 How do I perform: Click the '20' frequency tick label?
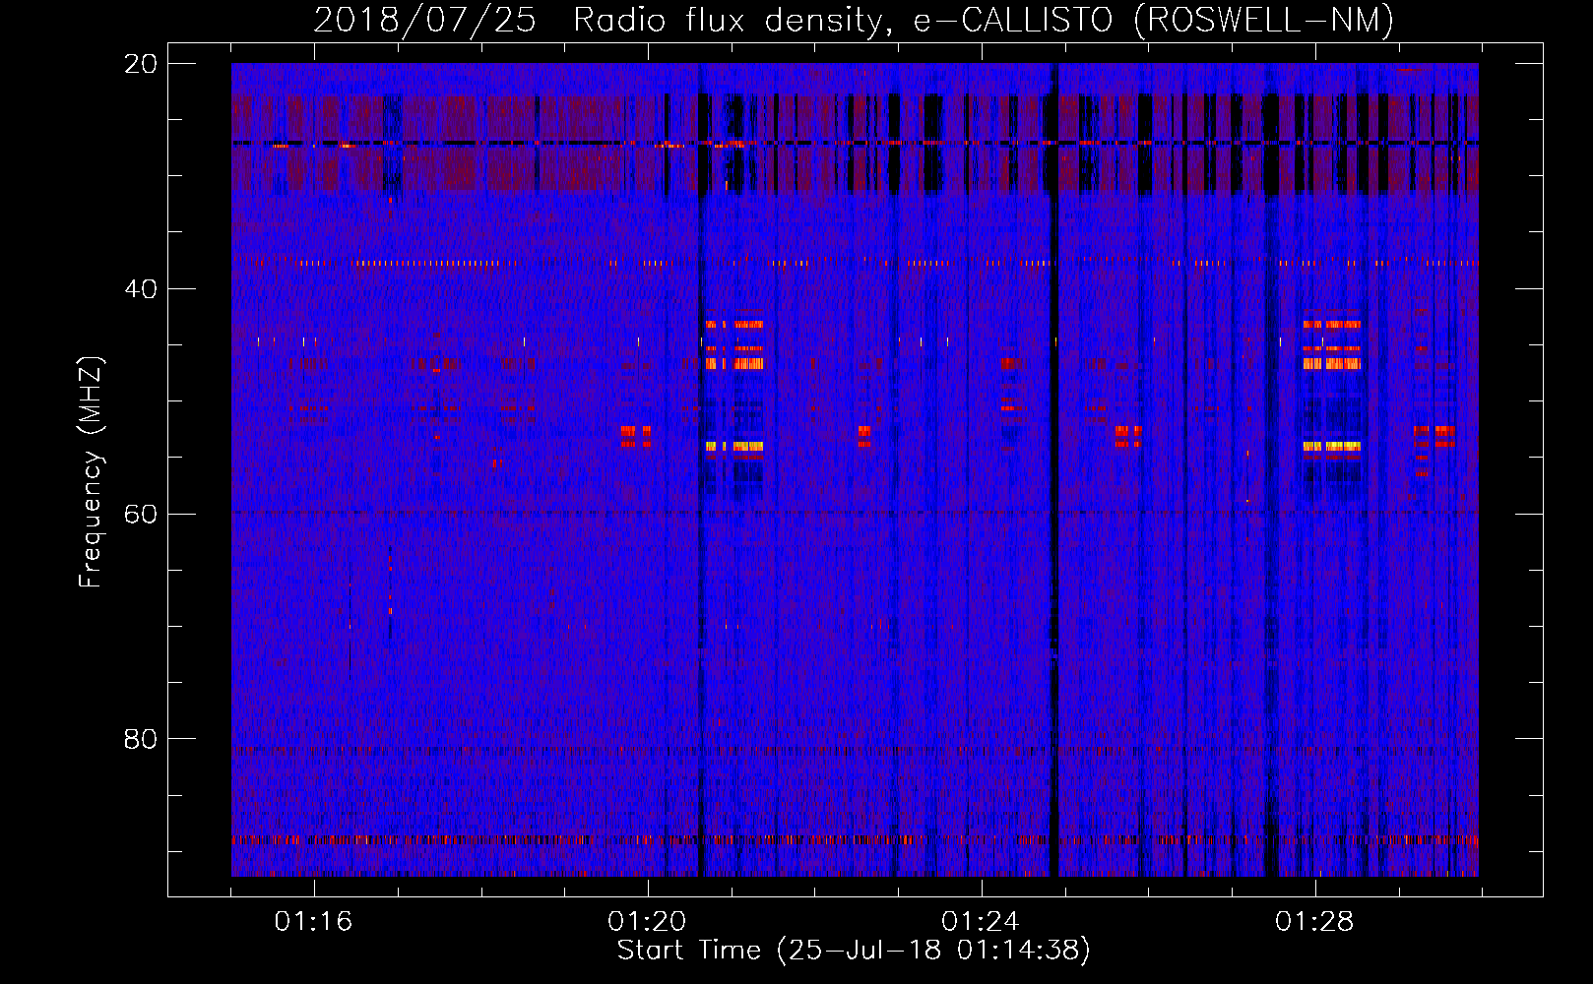tap(141, 64)
